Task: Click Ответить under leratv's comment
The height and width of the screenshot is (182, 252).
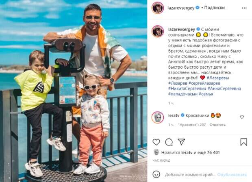Action: [217, 125]
